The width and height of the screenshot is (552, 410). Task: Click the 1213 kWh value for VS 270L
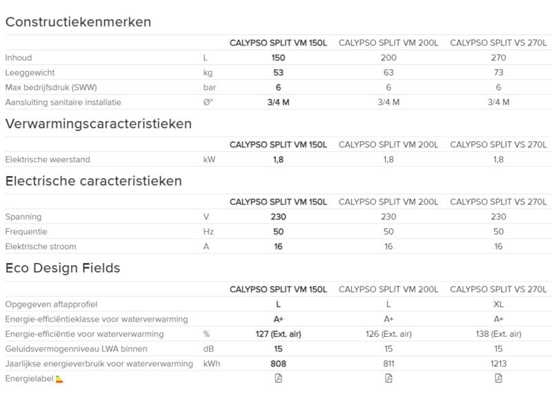point(498,364)
